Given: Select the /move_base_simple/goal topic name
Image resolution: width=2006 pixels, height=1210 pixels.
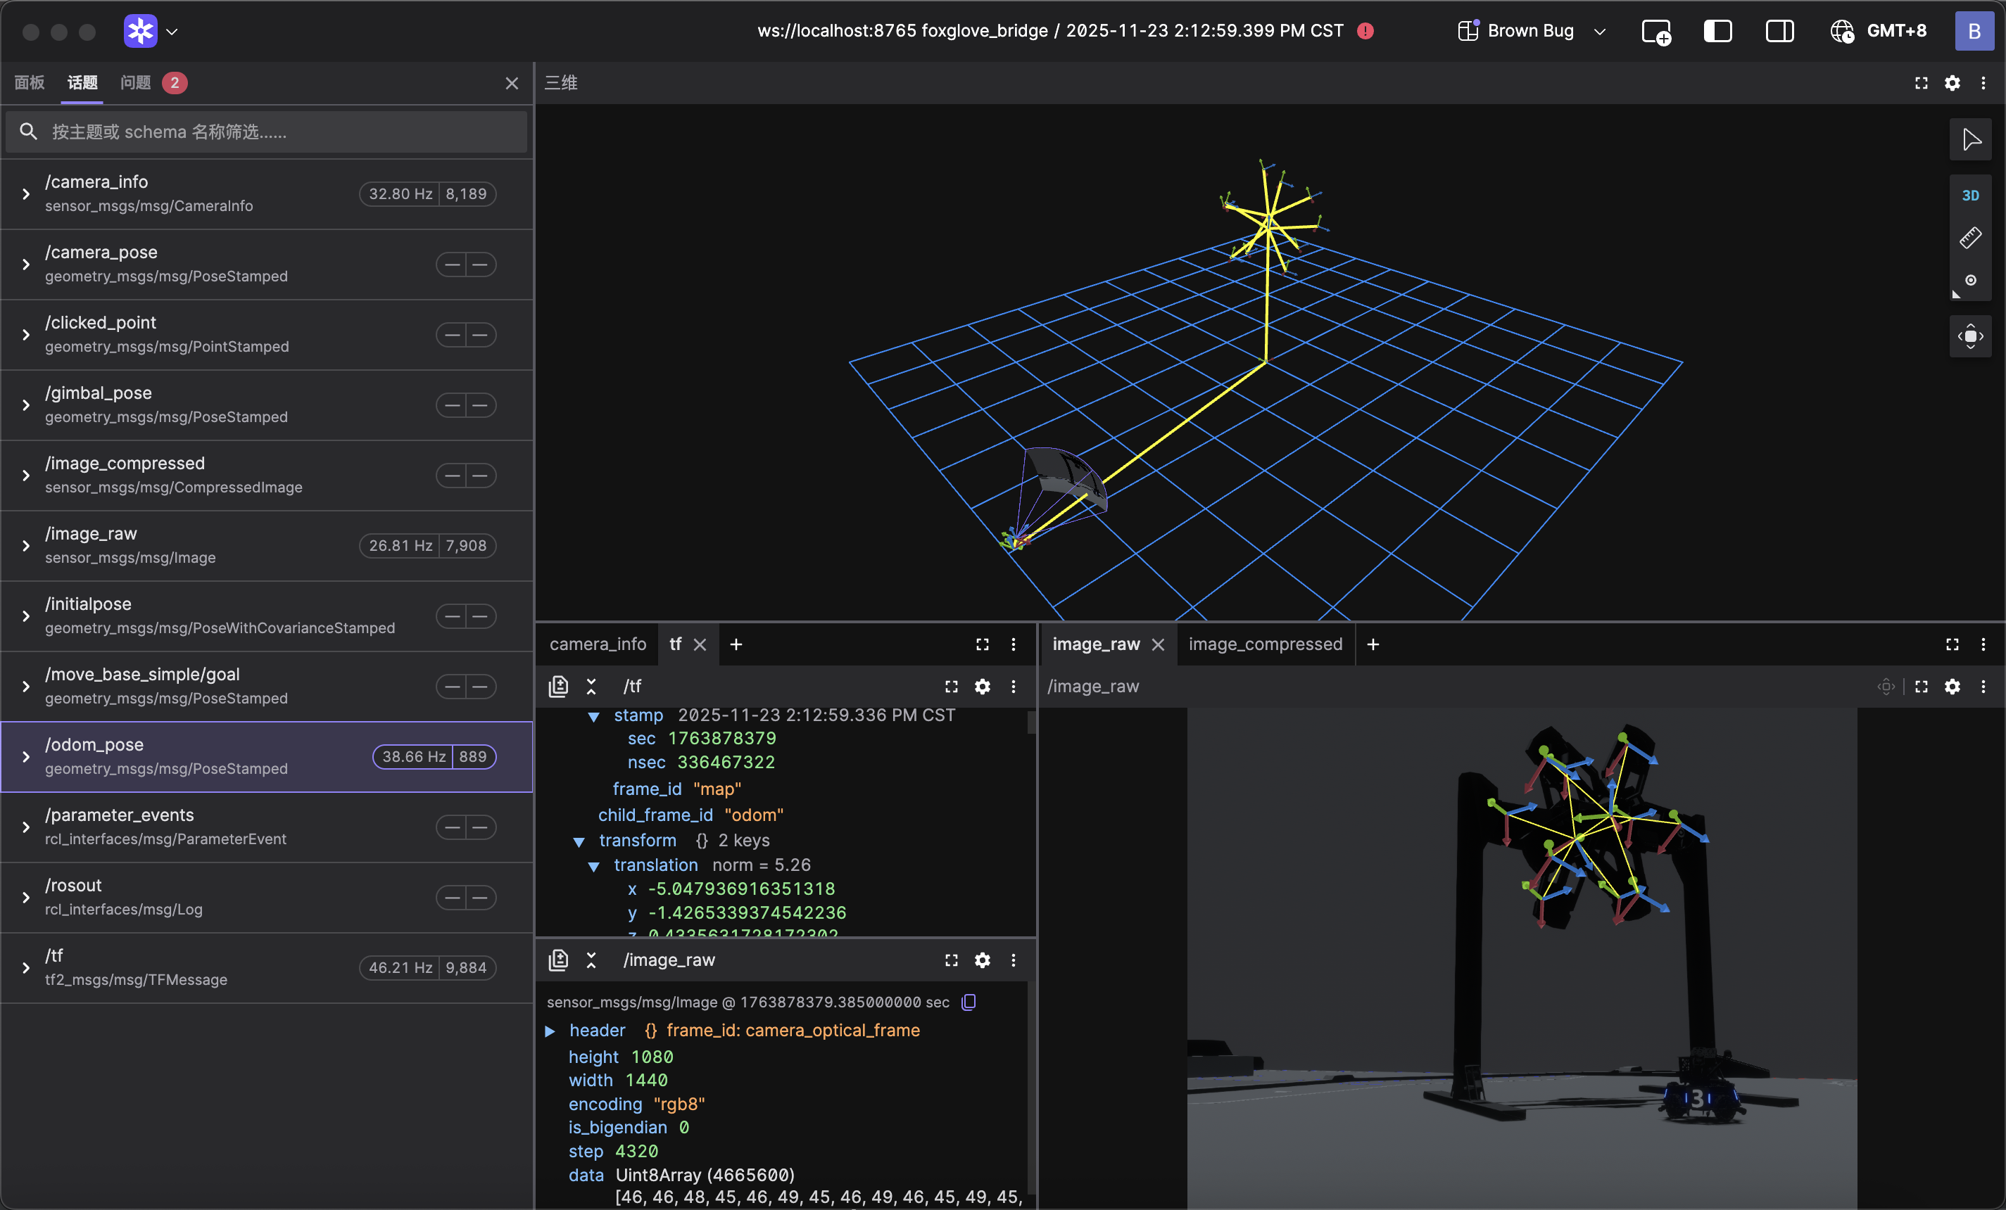Looking at the screenshot, I should [142, 675].
